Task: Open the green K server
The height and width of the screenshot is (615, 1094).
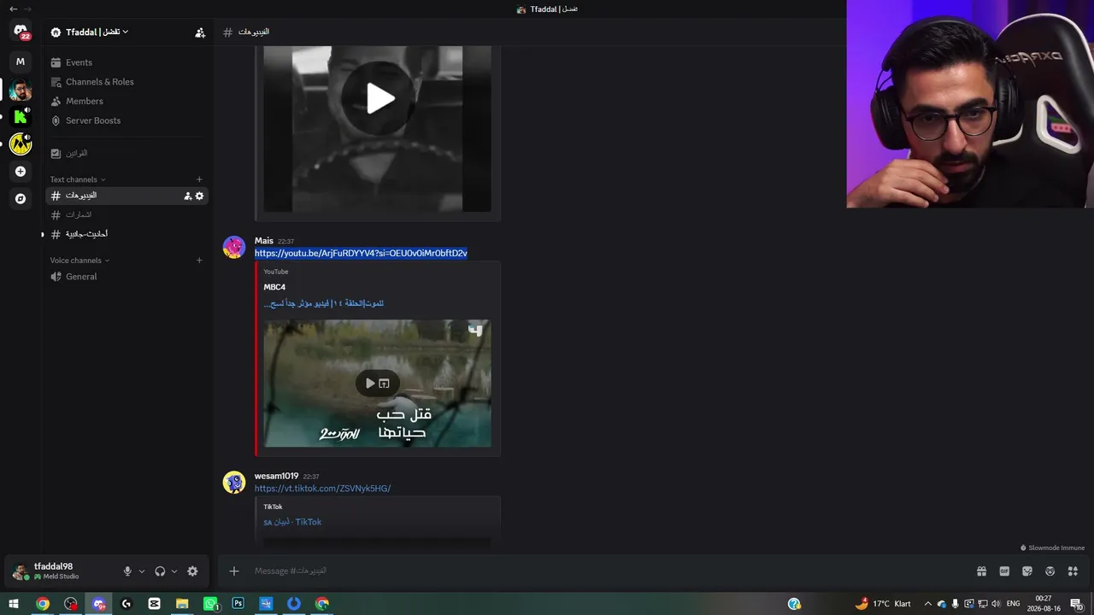Action: [x=21, y=117]
